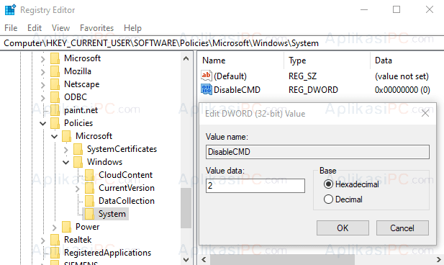Collapse the Policies key
Screen dimensions: 444x265
click(x=42, y=124)
